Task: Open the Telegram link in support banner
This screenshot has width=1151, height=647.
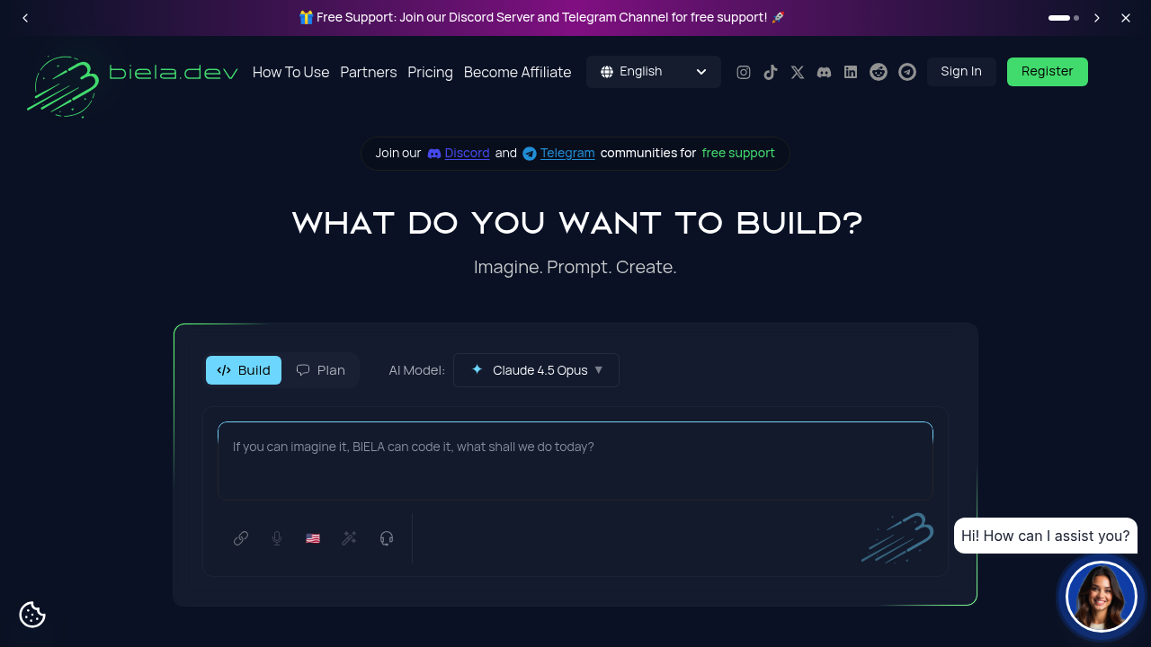Action: [567, 153]
